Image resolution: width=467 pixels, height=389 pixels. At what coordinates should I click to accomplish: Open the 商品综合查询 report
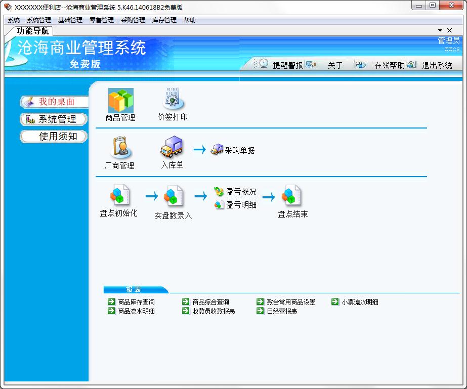(x=211, y=302)
